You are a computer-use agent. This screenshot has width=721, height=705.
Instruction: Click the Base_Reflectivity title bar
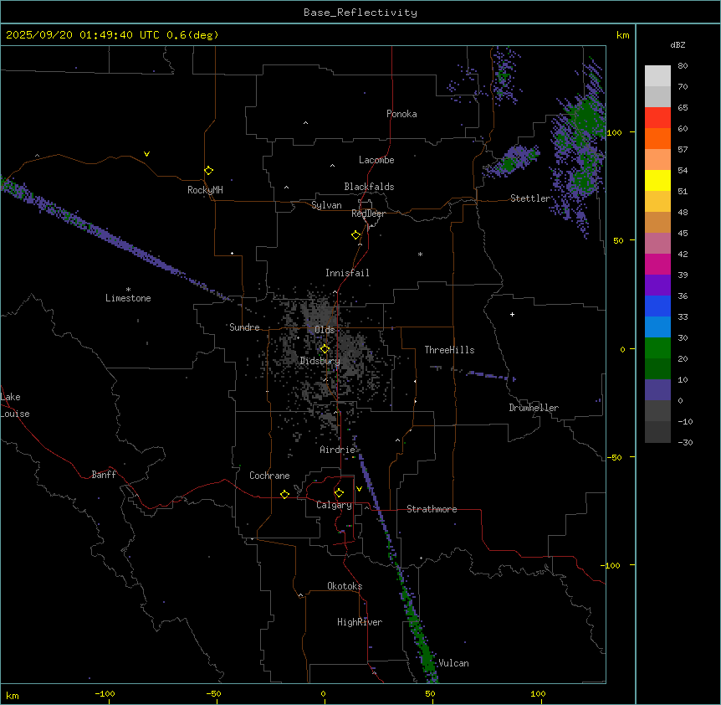point(360,13)
